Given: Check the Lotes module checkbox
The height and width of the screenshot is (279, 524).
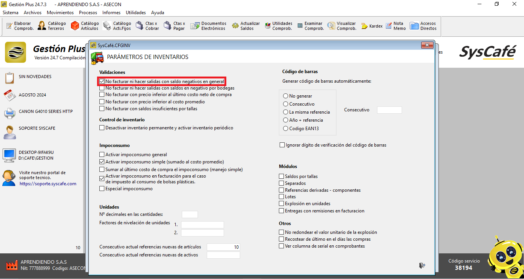Looking at the screenshot, I should coord(282,197).
